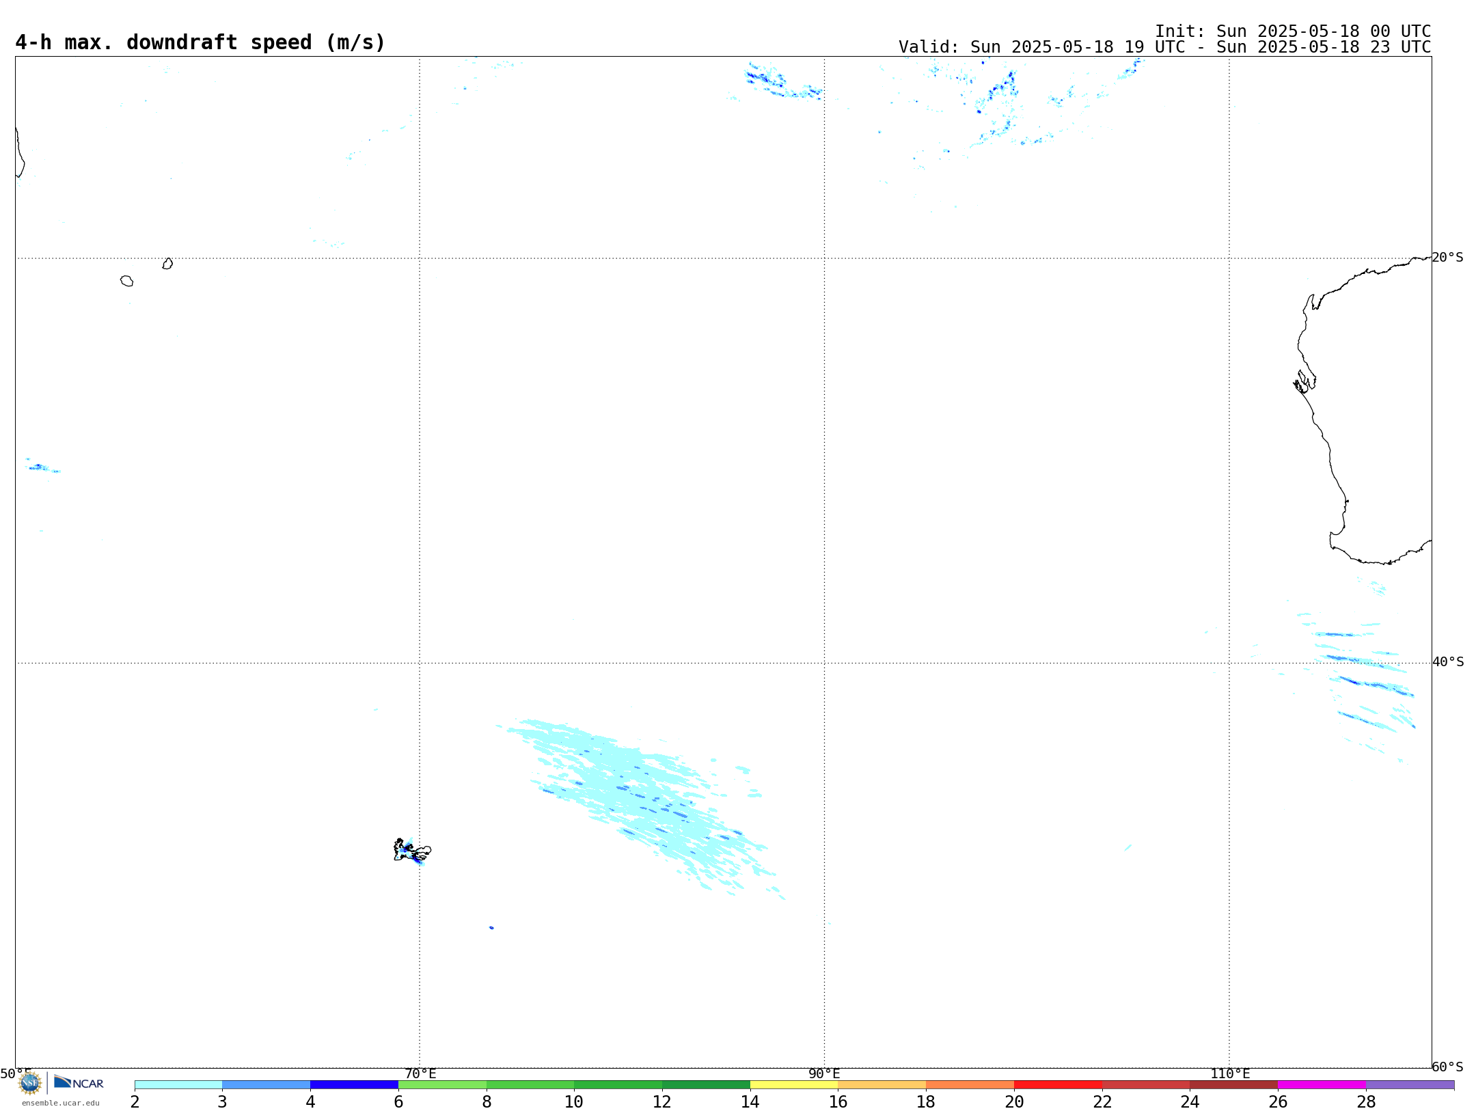The image size is (1476, 1111).
Task: Choose the orange 18–20 m/s swatch
Action: (x=970, y=1084)
